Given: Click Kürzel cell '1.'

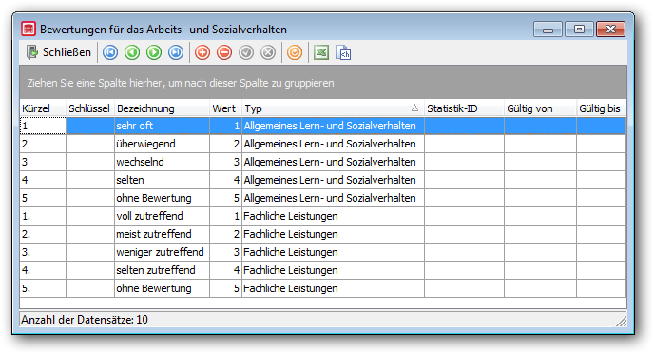Looking at the screenshot, I should pos(43,216).
